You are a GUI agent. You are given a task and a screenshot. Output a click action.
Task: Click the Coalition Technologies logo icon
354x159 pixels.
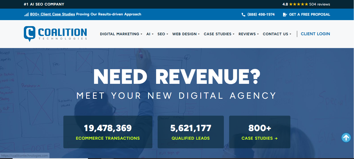(29, 34)
